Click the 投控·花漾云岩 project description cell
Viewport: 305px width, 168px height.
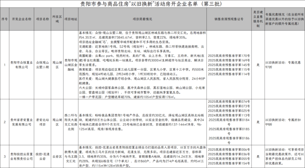pos(142,156)
